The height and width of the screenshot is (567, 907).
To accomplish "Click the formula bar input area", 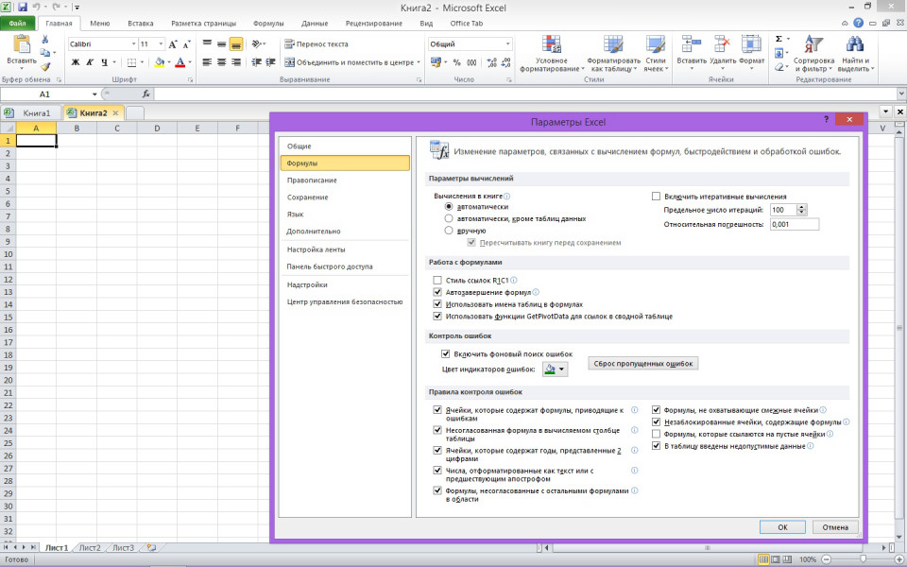I will tap(525, 94).
